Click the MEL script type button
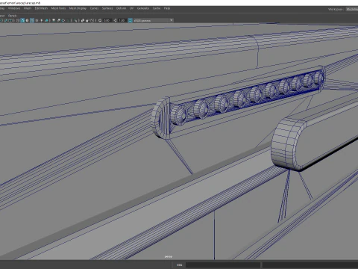 click(x=180, y=265)
